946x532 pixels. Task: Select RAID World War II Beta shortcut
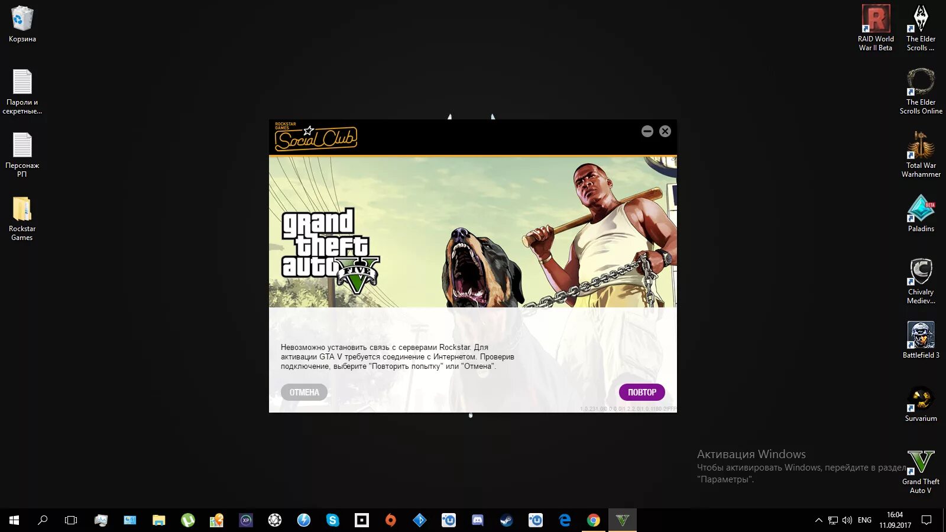point(876,28)
